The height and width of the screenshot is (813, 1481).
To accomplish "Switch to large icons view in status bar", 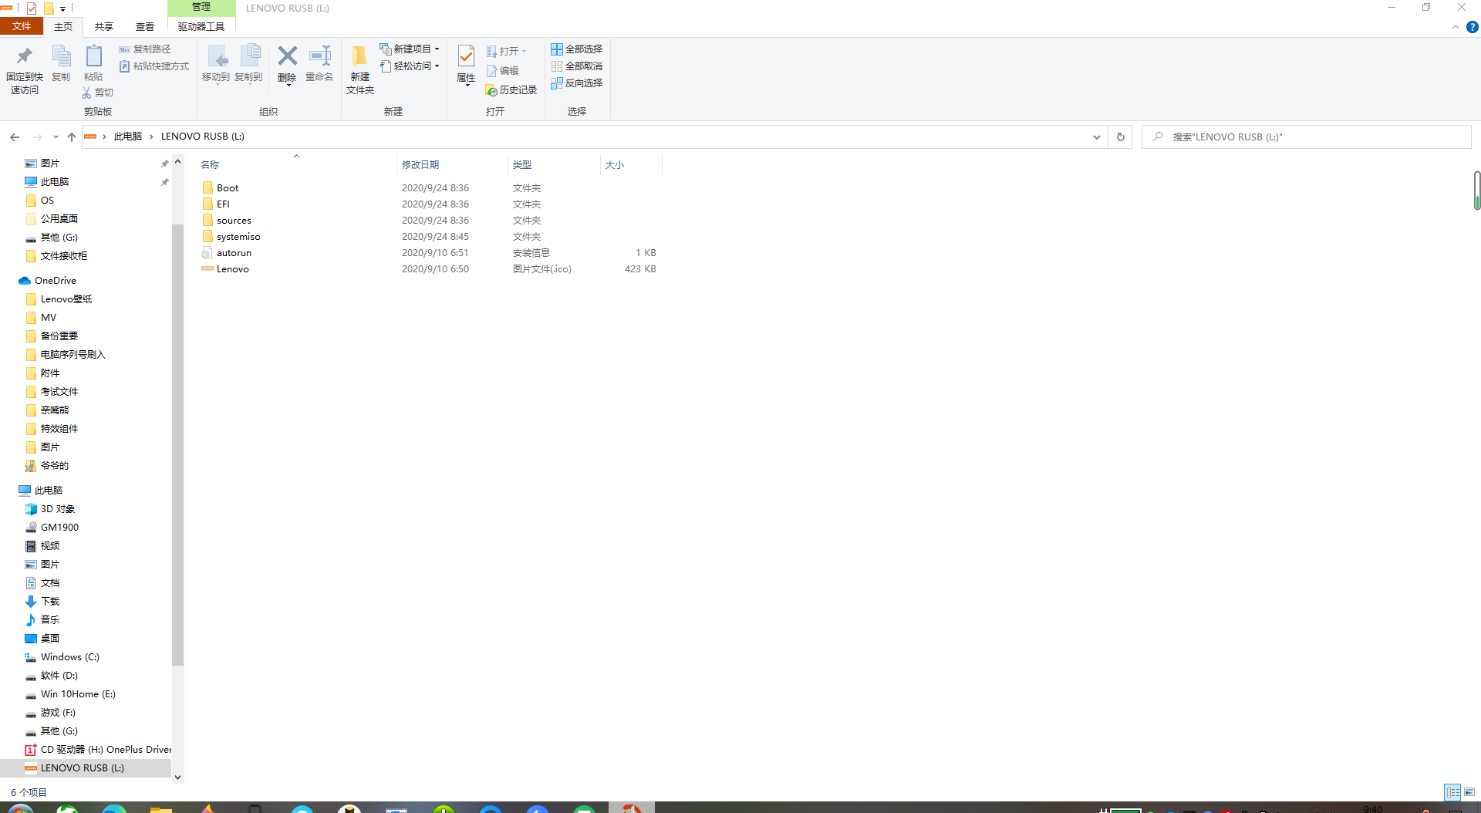I will click(1469, 792).
